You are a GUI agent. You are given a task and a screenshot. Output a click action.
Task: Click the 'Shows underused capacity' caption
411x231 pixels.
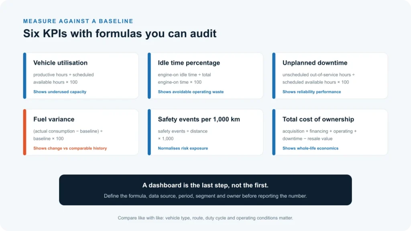tap(60, 92)
